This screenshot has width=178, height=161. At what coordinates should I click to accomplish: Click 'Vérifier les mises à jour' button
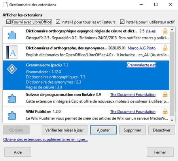click(64, 130)
